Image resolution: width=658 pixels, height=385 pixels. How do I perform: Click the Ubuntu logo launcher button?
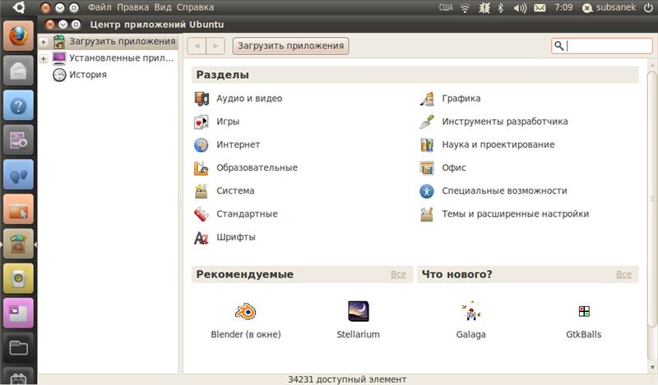18,7
